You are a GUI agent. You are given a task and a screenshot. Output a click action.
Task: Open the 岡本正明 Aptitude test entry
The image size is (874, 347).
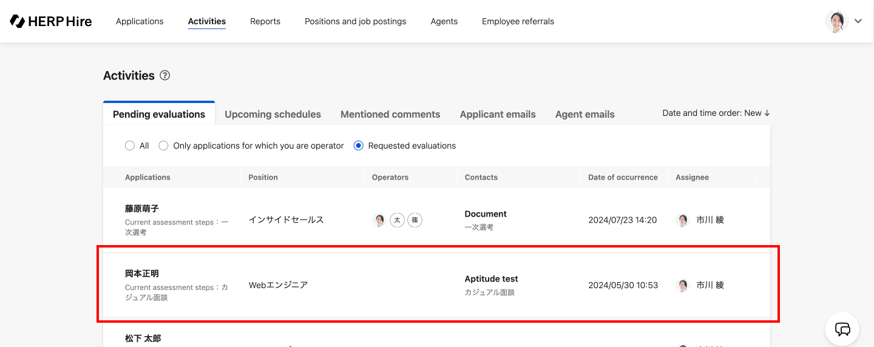pyautogui.click(x=491, y=279)
